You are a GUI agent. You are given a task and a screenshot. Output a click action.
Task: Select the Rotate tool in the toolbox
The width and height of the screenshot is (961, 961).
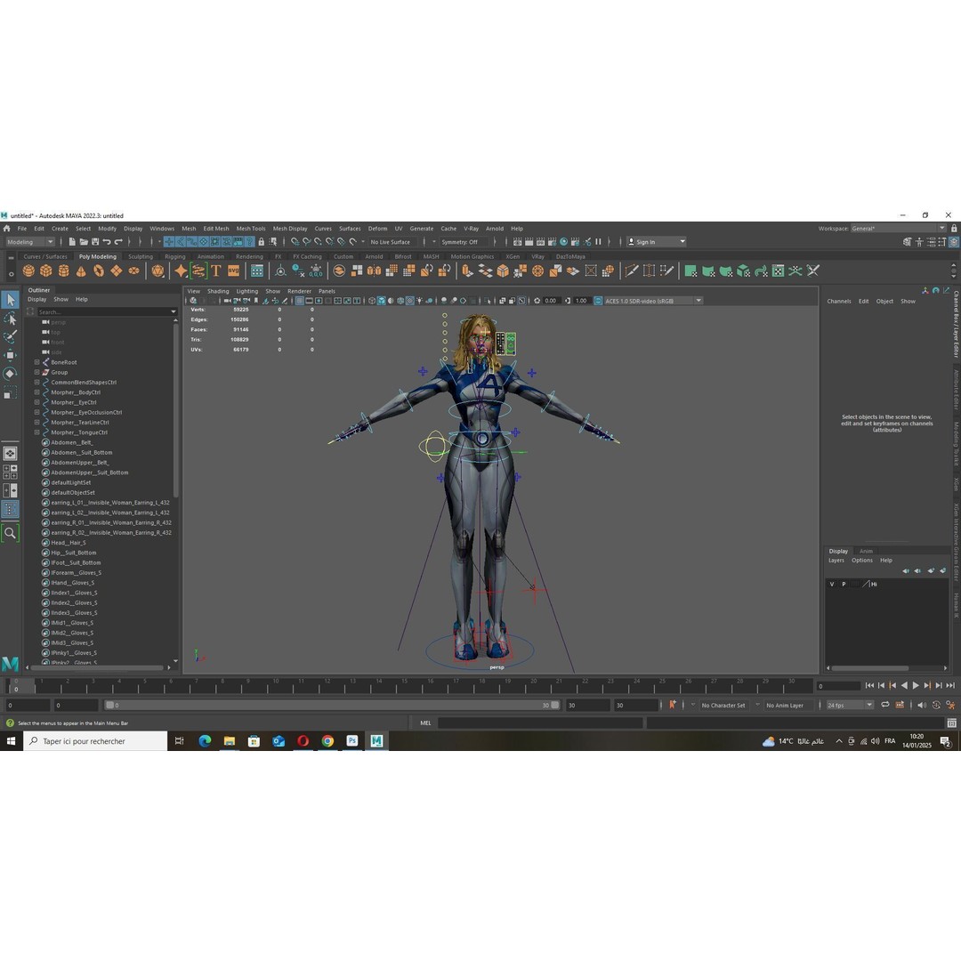click(x=11, y=374)
